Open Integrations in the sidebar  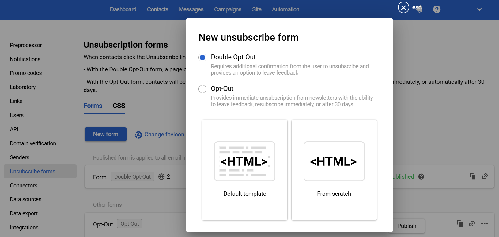24,228
